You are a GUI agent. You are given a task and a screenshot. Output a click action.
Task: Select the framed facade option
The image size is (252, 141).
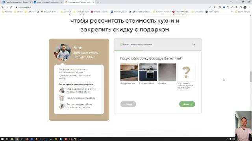tap(167, 72)
